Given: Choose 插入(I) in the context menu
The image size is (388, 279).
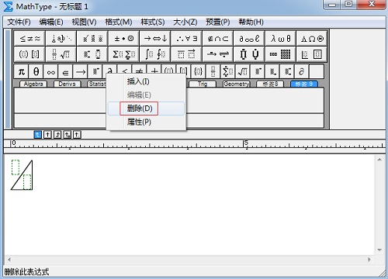Looking at the screenshot, I should point(146,81).
